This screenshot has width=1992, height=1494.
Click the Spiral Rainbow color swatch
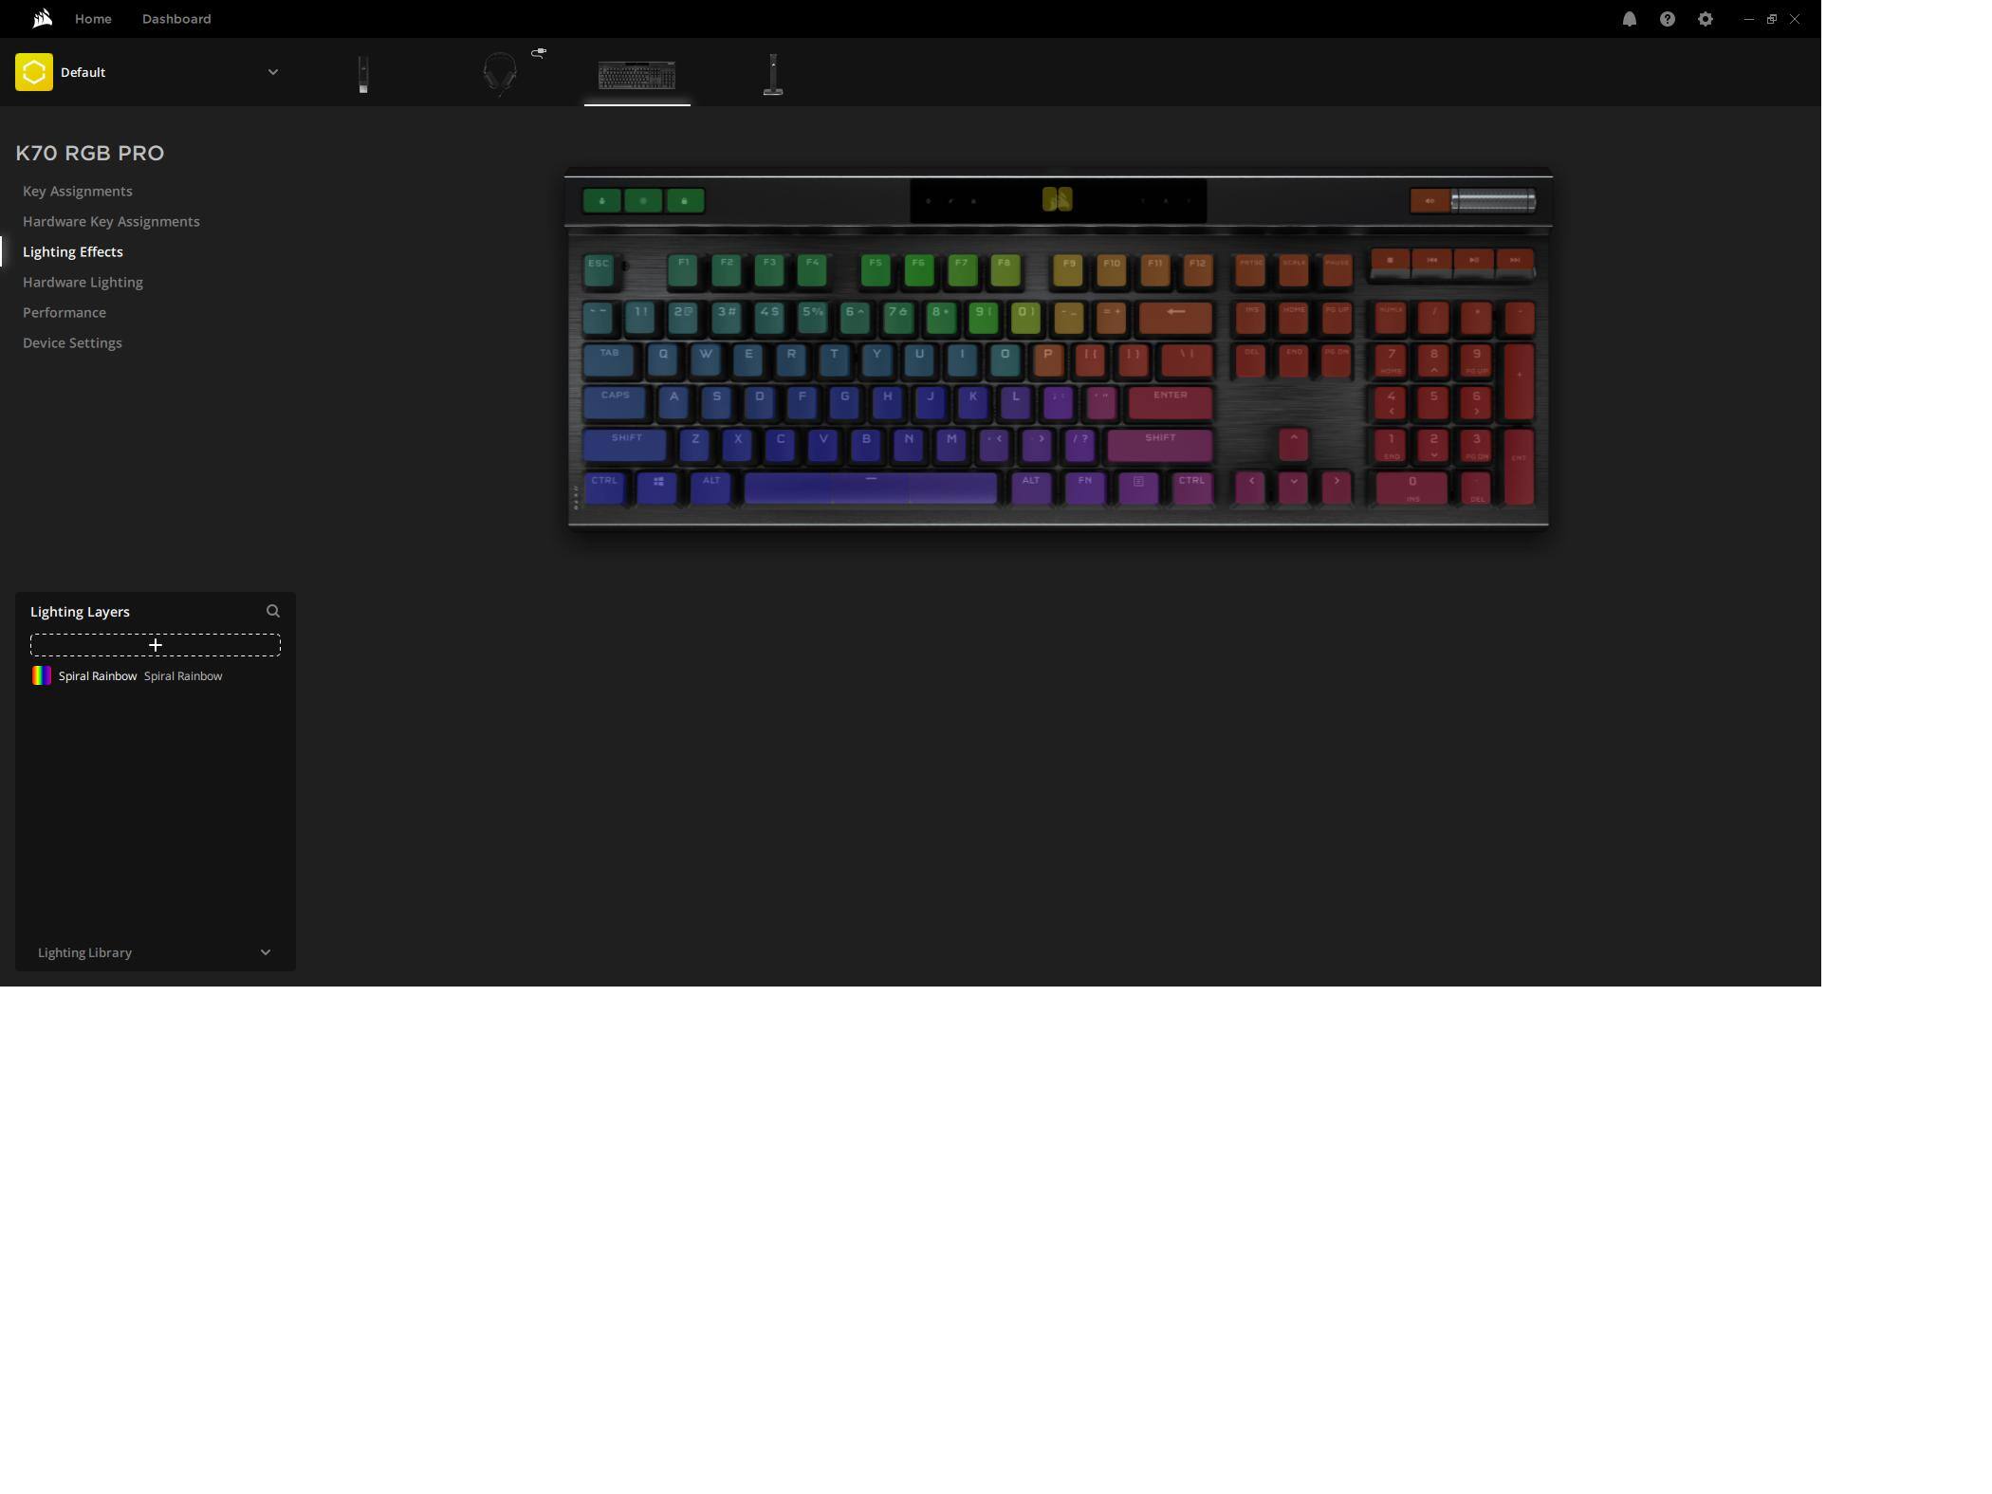(x=41, y=675)
